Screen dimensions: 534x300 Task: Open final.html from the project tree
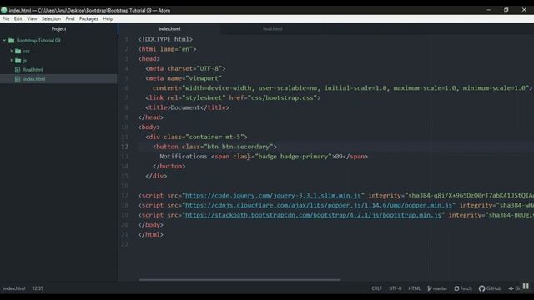point(33,70)
